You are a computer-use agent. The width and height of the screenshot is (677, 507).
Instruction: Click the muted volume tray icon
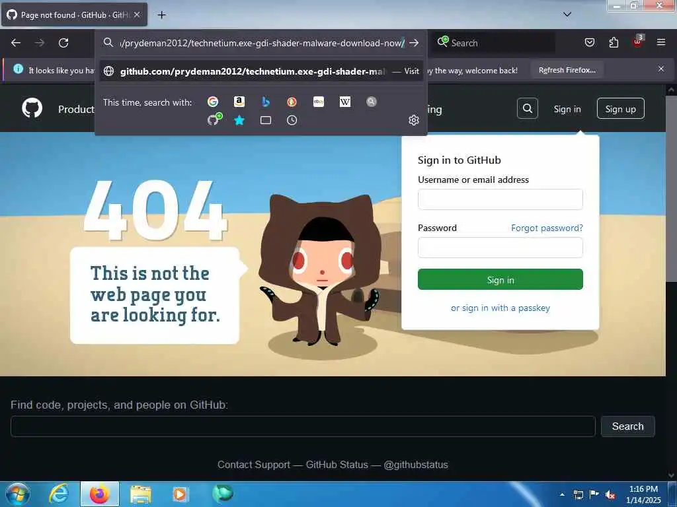610,495
